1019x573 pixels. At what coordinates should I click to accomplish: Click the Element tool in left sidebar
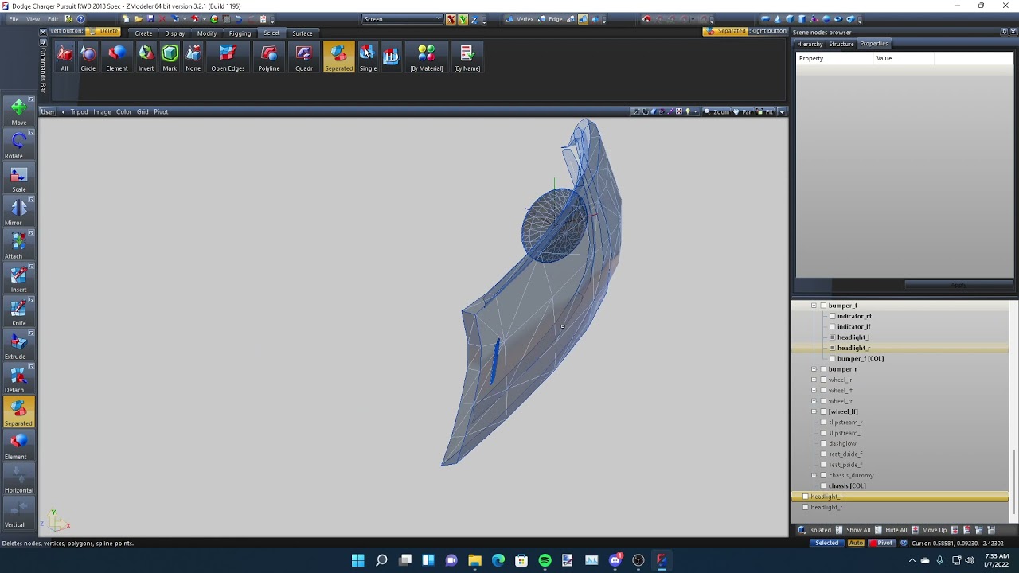tap(18, 446)
